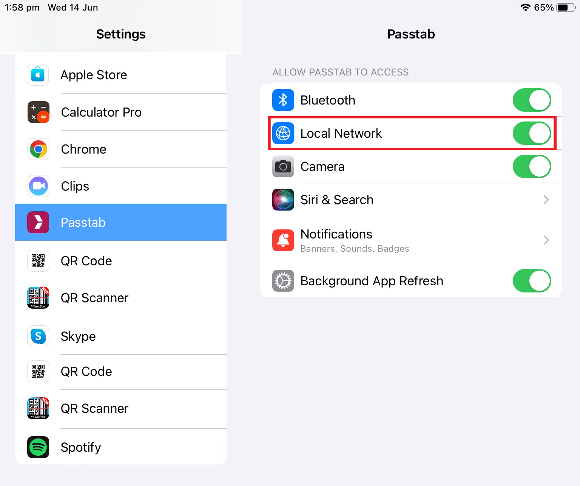Screen dimensions: 580x486
Task: Select the Chrome app icon
Action: [x=38, y=149]
